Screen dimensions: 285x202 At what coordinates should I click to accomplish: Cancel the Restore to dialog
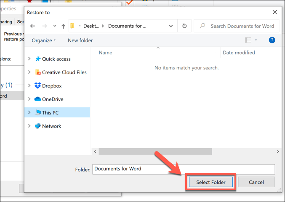pos(256,182)
